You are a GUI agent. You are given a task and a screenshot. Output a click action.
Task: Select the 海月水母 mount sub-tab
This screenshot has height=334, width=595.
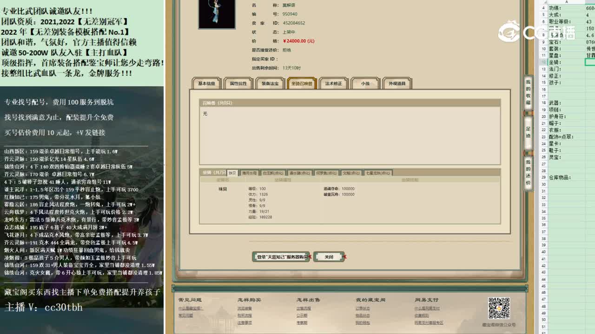click(249, 173)
